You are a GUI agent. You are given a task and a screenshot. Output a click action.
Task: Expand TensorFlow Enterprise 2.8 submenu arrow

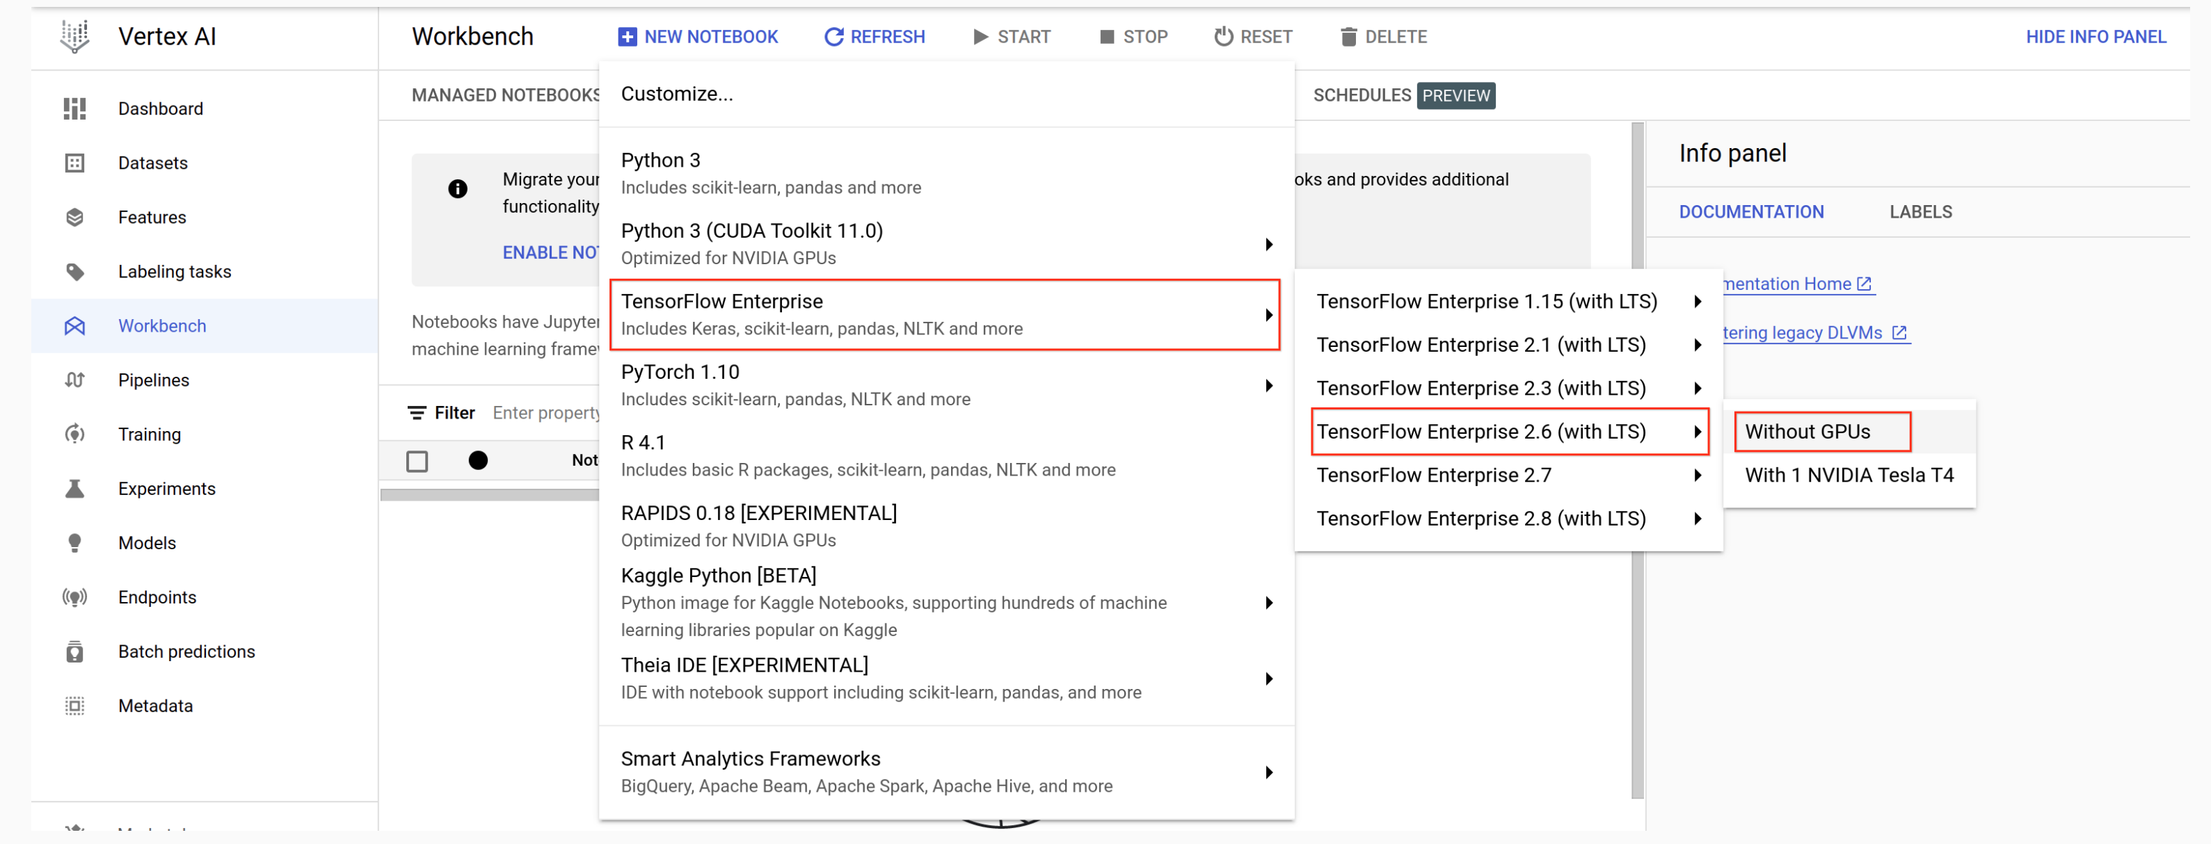(x=1698, y=519)
